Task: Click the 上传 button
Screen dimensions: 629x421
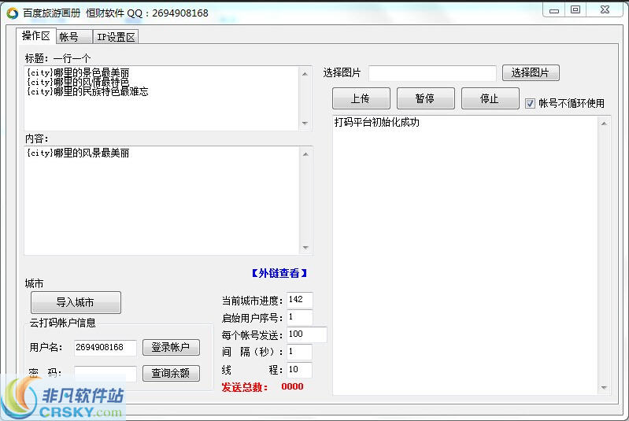Action: (x=361, y=98)
